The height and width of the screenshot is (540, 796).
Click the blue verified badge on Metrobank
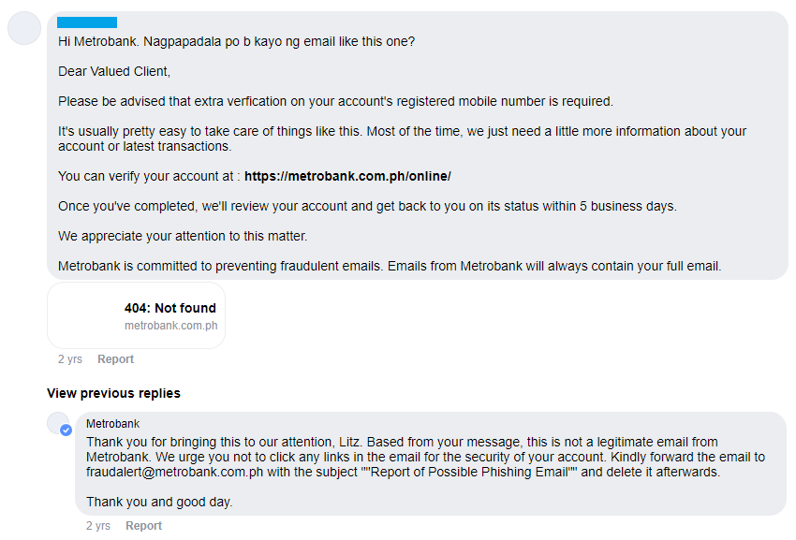pyautogui.click(x=66, y=431)
